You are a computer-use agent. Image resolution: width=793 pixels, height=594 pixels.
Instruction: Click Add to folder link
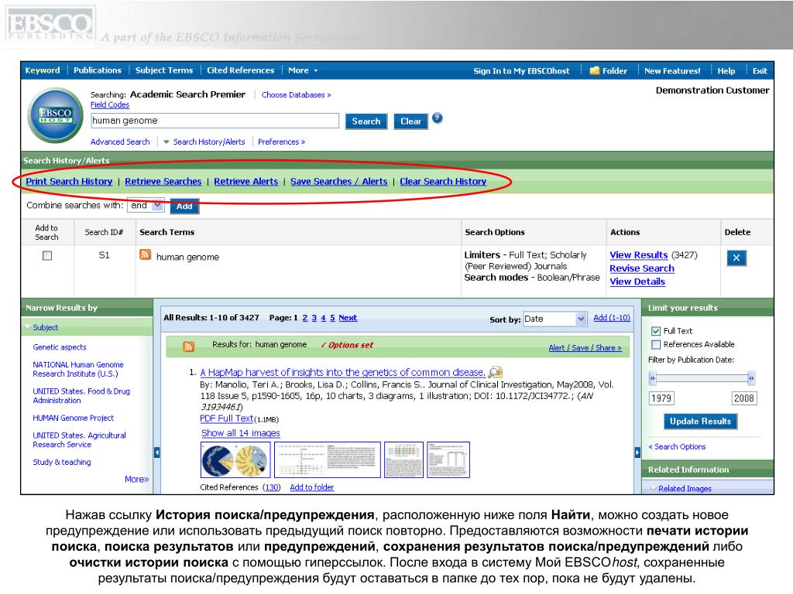click(x=312, y=487)
